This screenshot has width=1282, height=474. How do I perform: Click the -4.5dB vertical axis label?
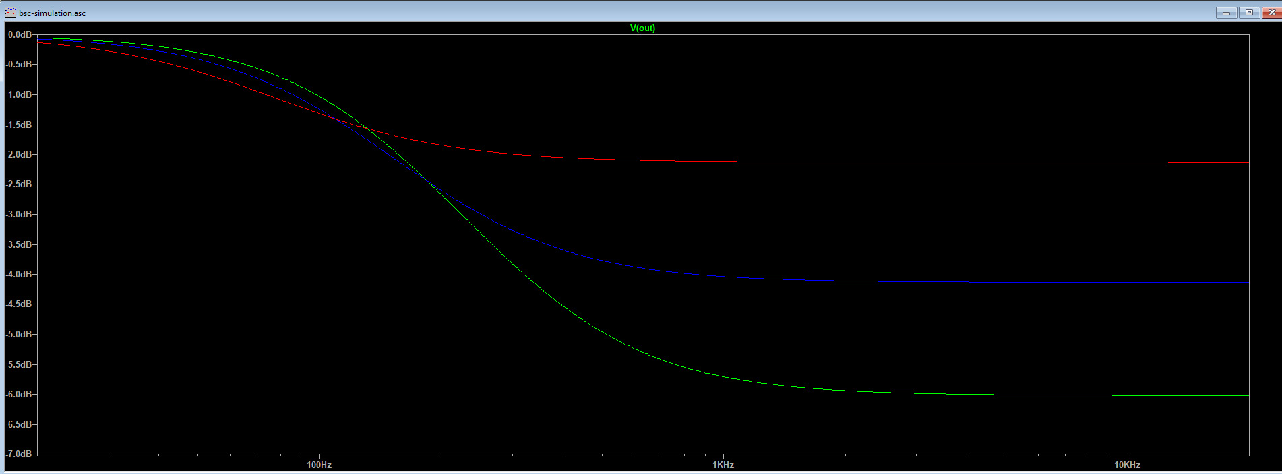(19, 304)
